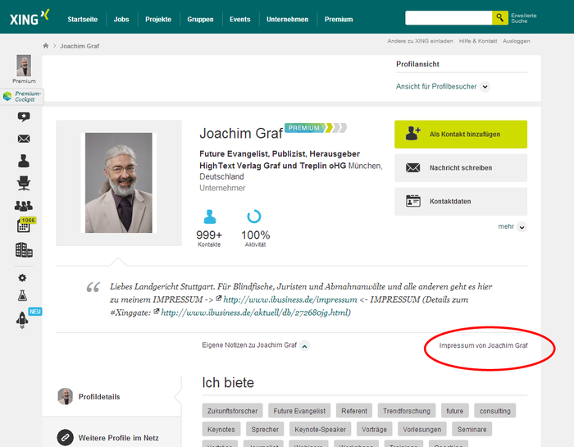Viewport: 574px width, 447px height.
Task: Open the single person sidebar icon
Action: 24,161
